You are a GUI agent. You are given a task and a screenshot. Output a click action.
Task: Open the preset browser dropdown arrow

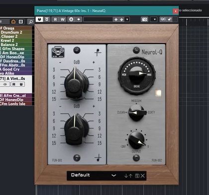pyautogui.click(x=127, y=19)
